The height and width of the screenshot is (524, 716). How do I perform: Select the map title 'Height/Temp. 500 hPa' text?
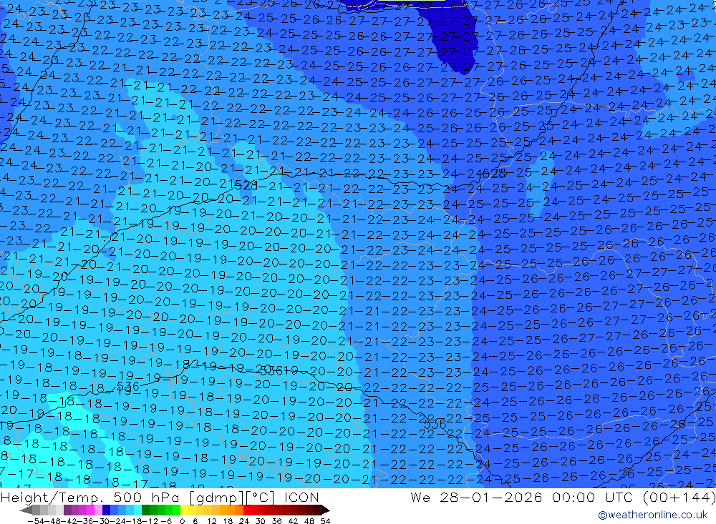pos(90,497)
